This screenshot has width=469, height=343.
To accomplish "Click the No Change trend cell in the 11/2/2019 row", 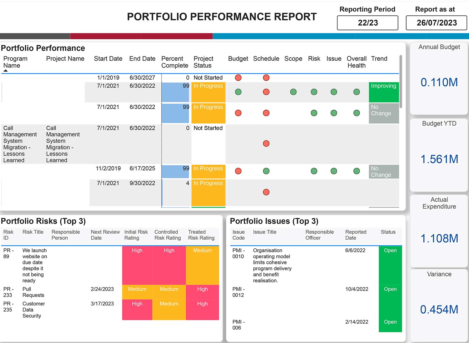I will click(384, 171).
